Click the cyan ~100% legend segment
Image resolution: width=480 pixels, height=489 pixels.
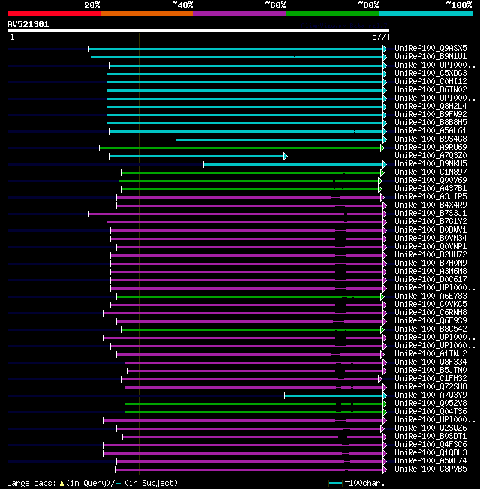point(426,13)
